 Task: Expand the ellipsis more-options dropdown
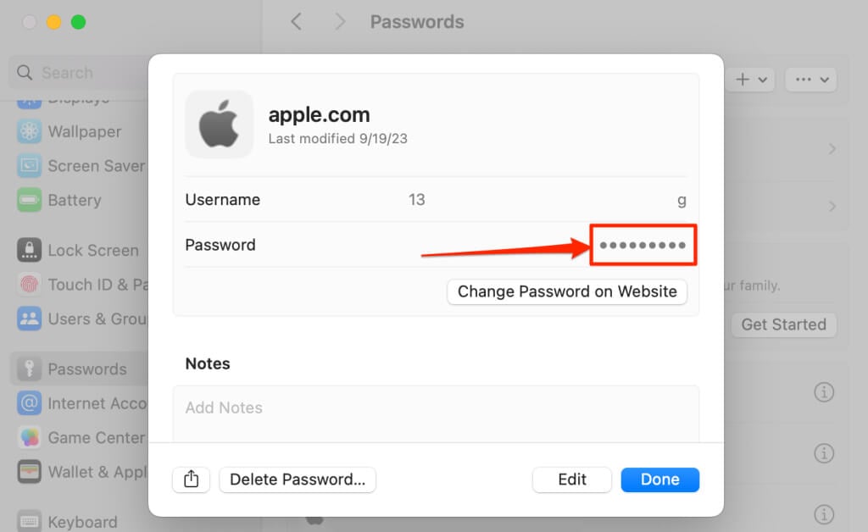coord(811,80)
